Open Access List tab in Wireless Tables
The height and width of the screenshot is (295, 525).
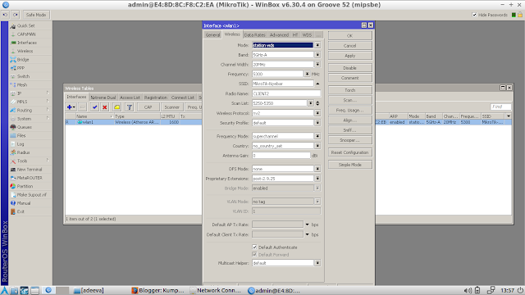pyautogui.click(x=130, y=98)
